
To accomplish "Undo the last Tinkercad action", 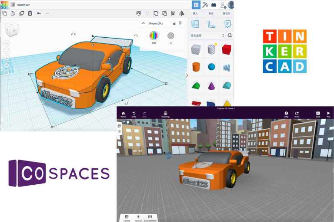I will (x=39, y=13).
